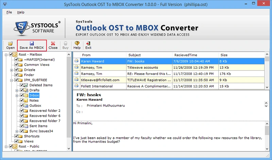
Task: Collapse the Root - Mailbox tree node
Action: tap(6, 55)
